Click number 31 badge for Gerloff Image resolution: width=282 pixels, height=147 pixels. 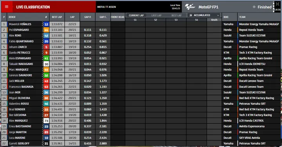[x=46, y=143]
